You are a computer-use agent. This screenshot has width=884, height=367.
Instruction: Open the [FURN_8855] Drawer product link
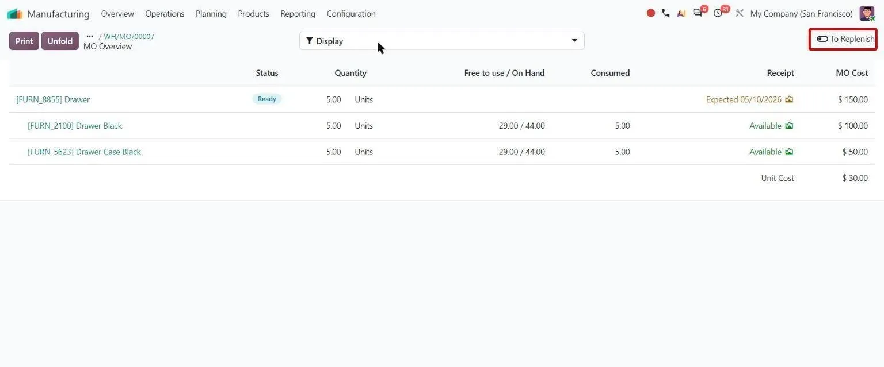pos(53,99)
